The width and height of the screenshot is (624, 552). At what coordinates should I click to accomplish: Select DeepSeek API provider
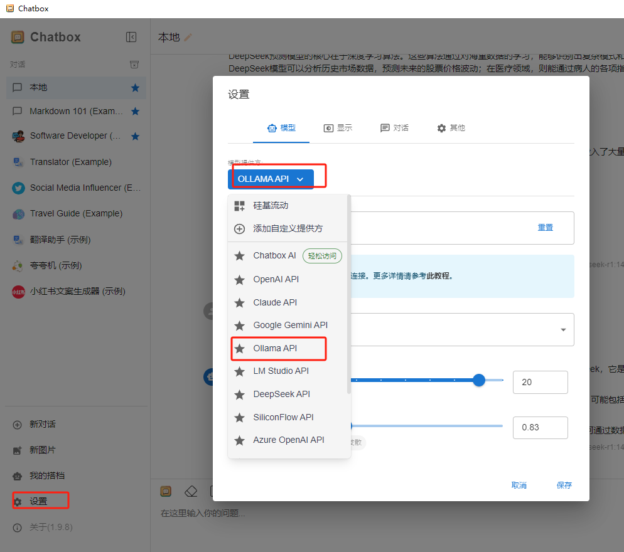(288, 394)
